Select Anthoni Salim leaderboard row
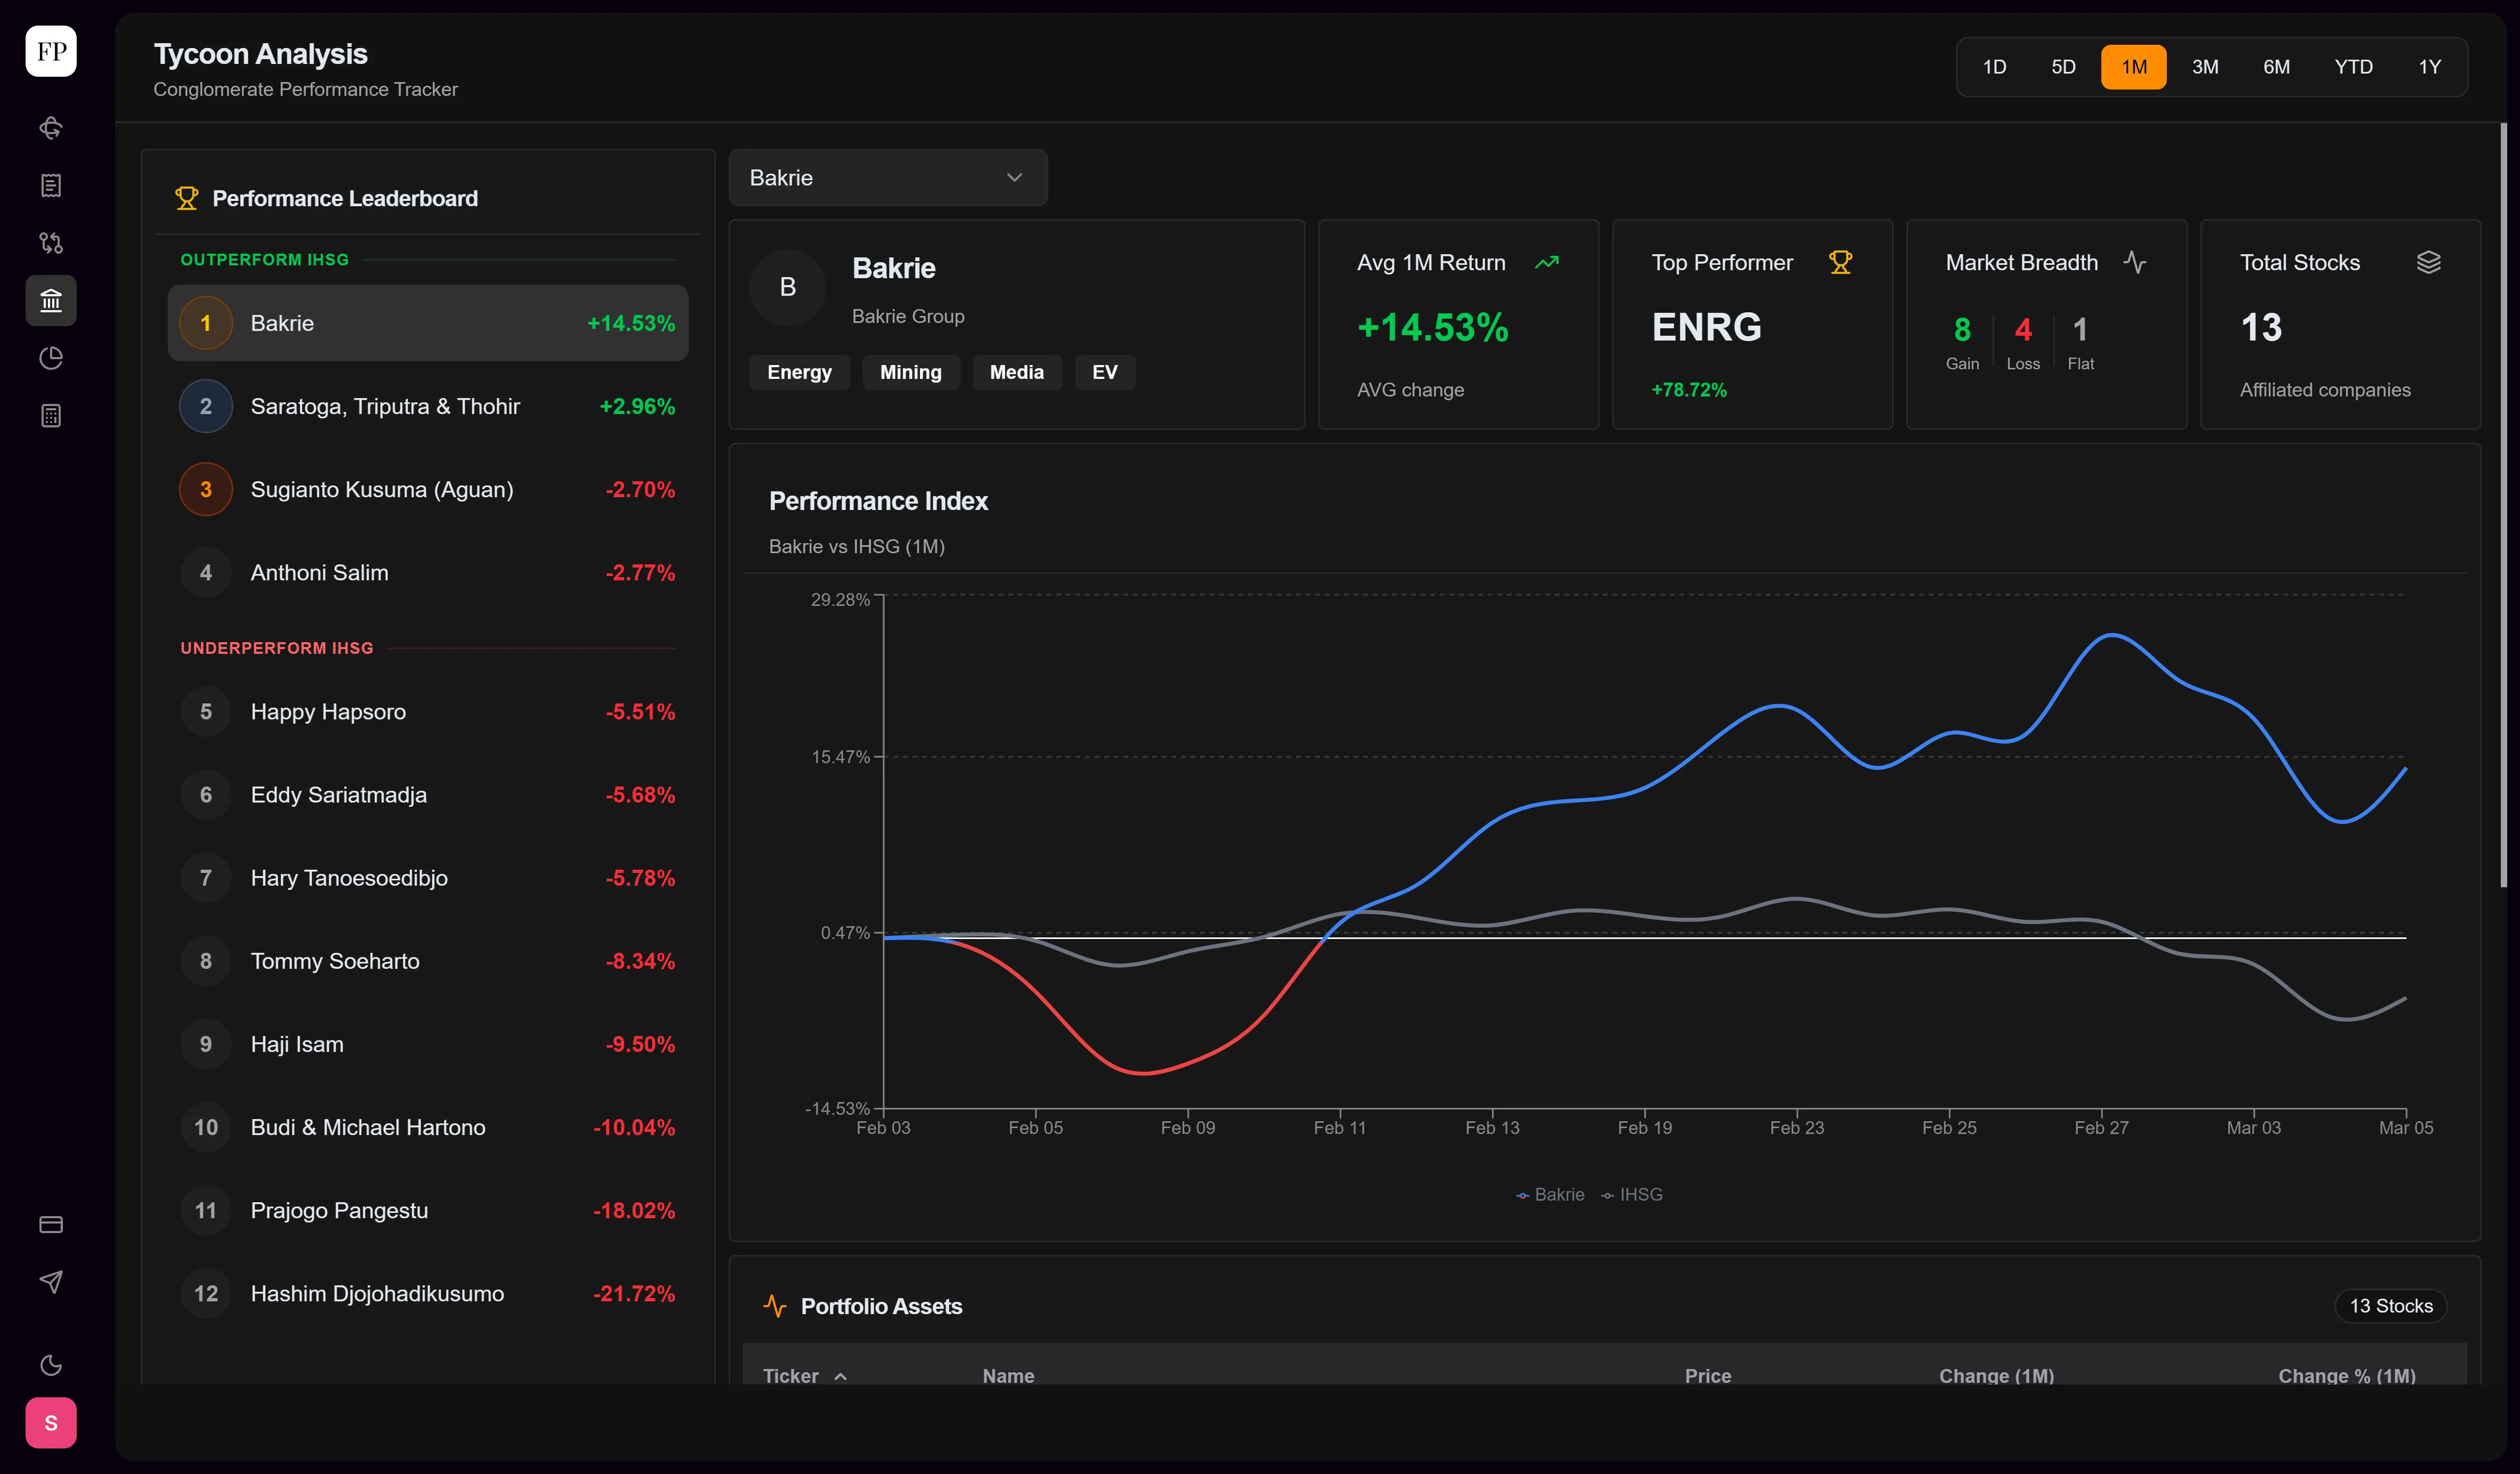Image resolution: width=2520 pixels, height=1474 pixels. tap(428, 572)
